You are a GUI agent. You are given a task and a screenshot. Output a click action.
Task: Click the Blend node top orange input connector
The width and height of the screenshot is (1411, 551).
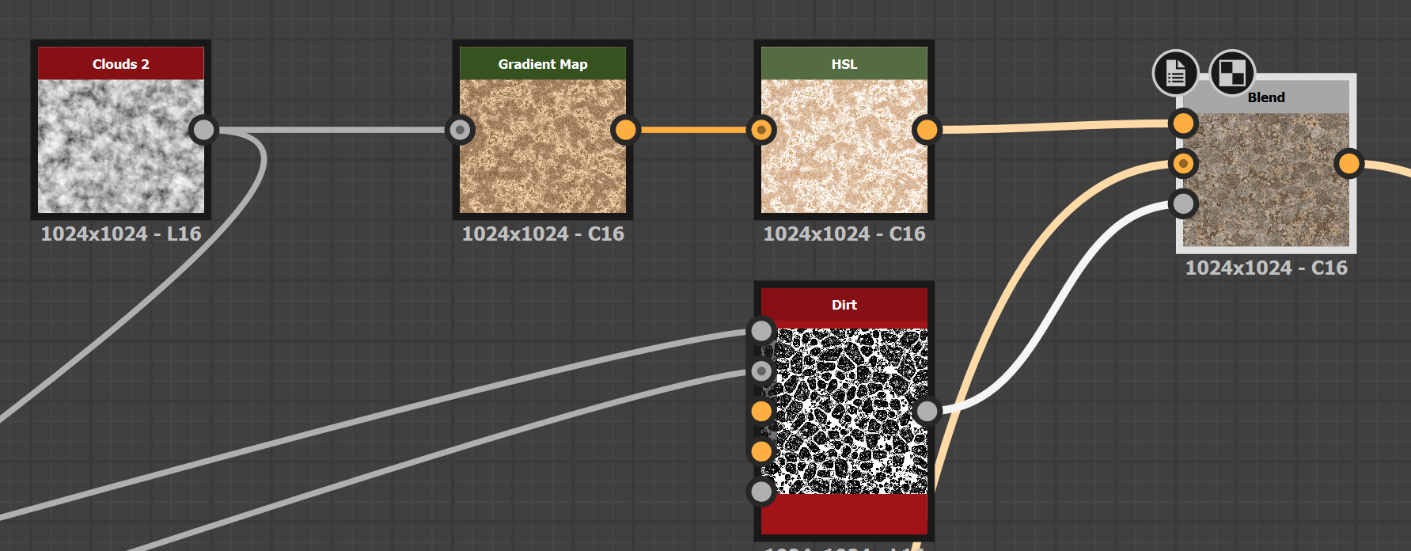click(x=1183, y=123)
